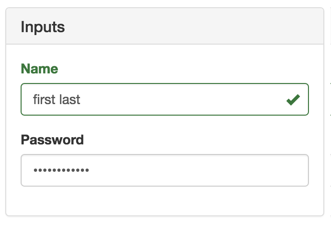Click white space right of Name label

point(182,69)
